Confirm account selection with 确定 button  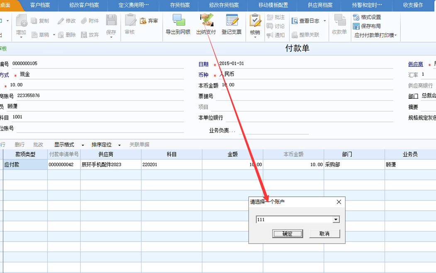click(287, 234)
